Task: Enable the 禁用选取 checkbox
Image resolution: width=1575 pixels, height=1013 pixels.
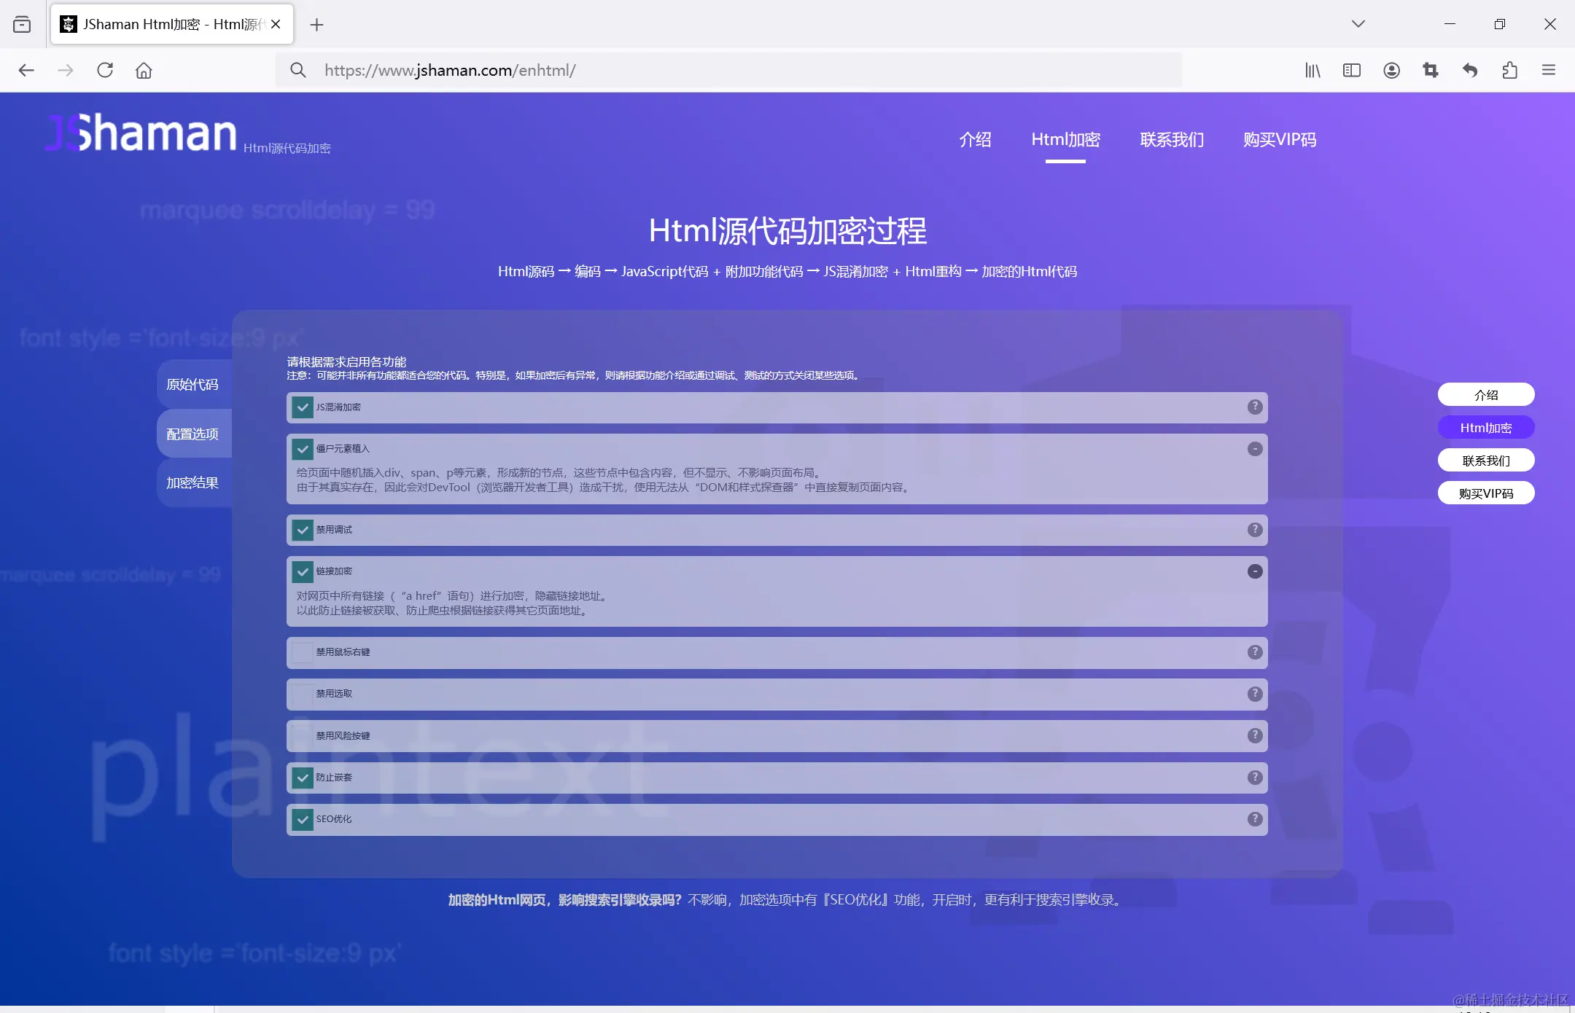Action: (303, 694)
